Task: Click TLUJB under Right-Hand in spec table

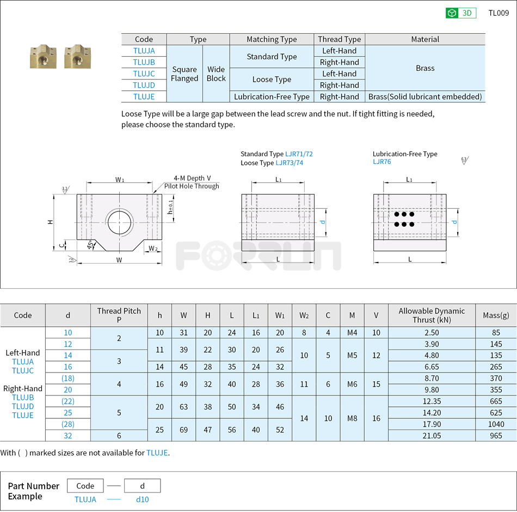Action: [23, 398]
